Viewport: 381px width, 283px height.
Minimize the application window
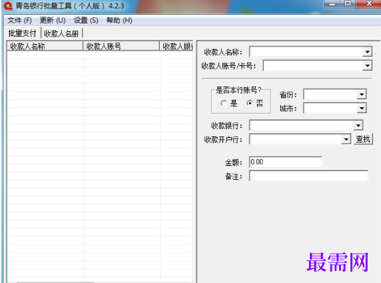pos(332,4)
